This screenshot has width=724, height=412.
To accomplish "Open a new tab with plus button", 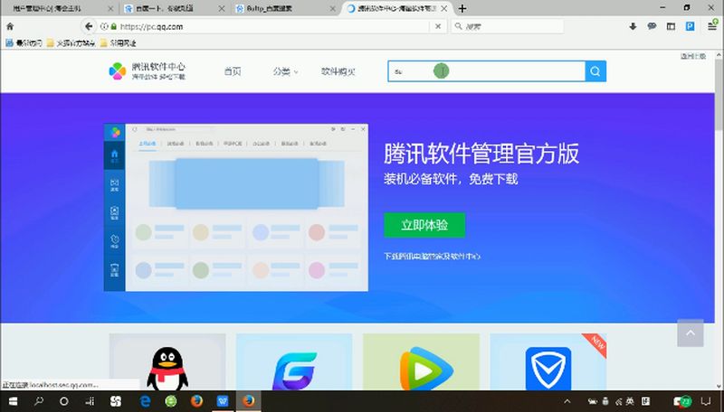I will coord(462,8).
